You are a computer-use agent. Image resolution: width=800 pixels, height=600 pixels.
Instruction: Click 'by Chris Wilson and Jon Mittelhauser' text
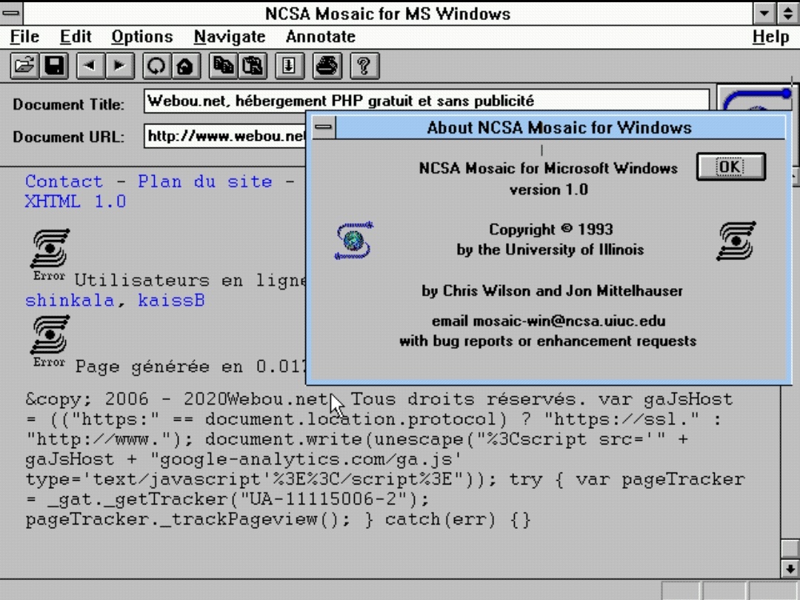coord(552,291)
